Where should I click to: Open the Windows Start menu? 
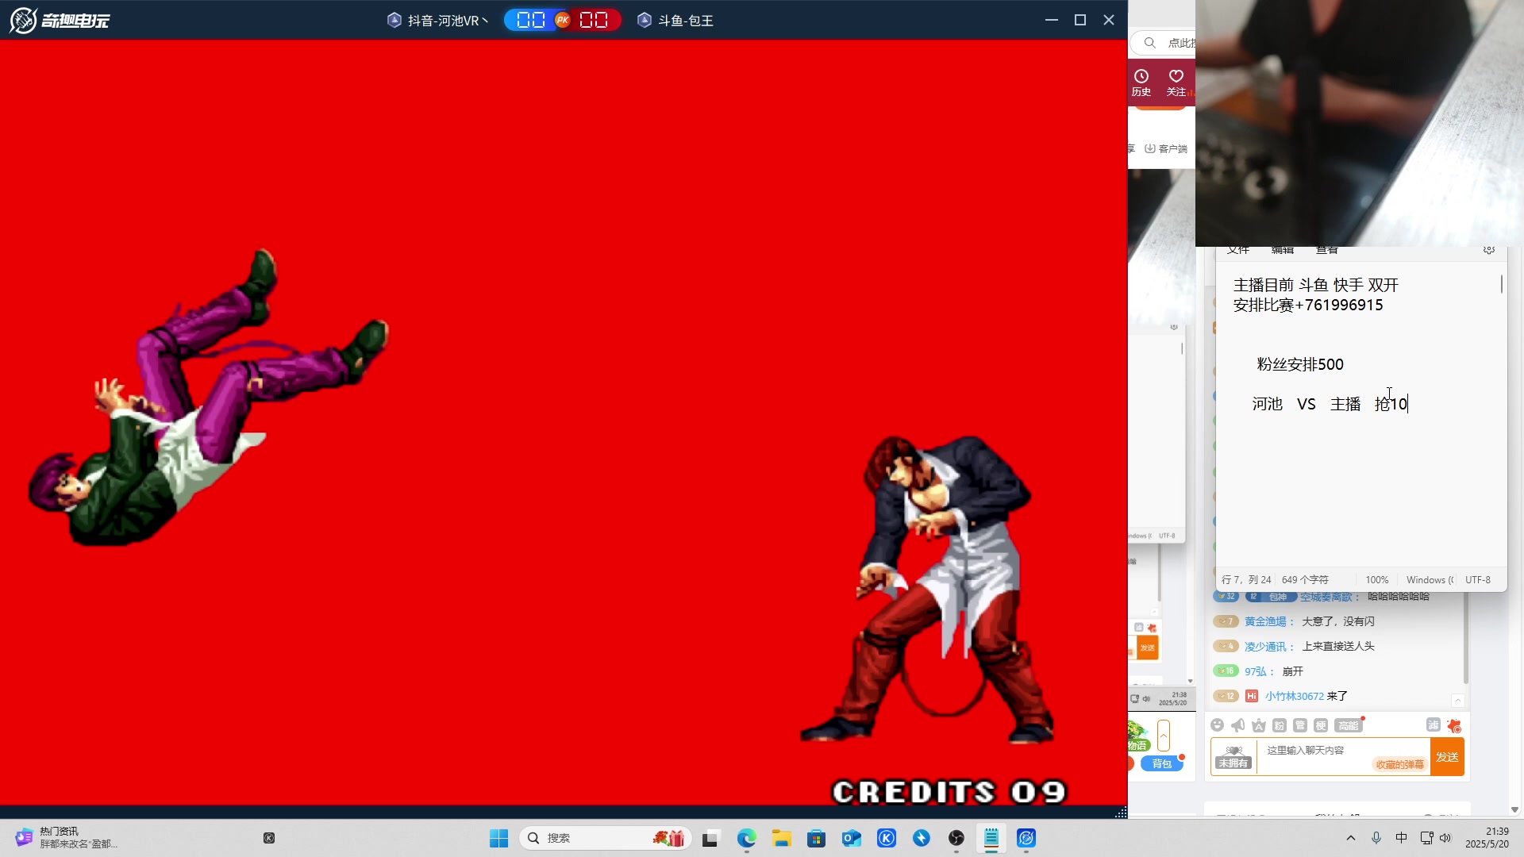pyautogui.click(x=498, y=838)
